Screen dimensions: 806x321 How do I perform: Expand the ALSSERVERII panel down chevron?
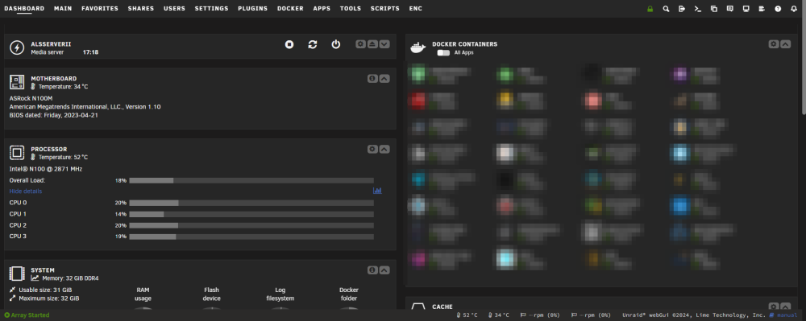coord(384,44)
